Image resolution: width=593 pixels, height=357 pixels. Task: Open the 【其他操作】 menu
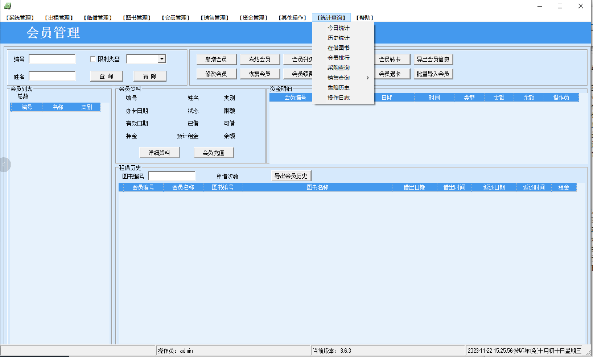[292, 18]
